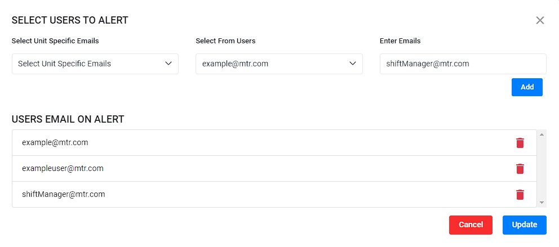Viewport: 559px width, 247px height.
Task: Click the Add button
Action: (527, 87)
